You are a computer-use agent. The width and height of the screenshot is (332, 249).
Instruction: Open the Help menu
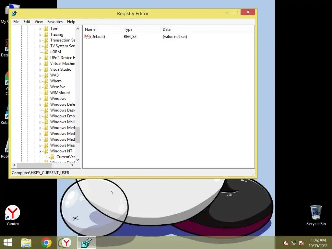(71, 22)
